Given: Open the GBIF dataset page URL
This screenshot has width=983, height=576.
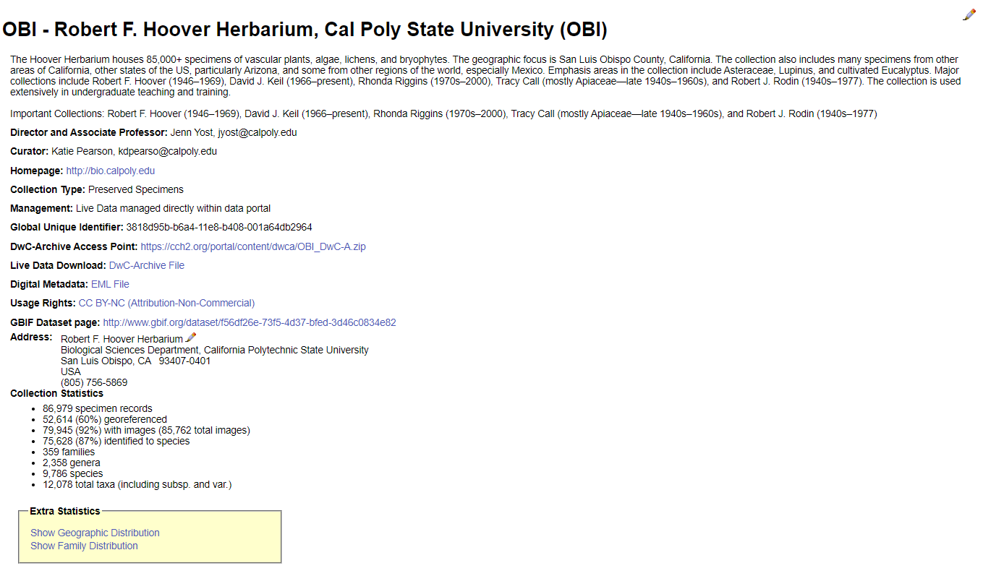Looking at the screenshot, I should coord(250,322).
